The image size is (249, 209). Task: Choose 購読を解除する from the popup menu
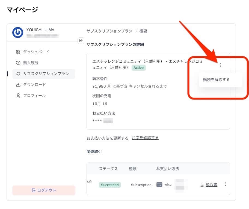[x=216, y=80]
